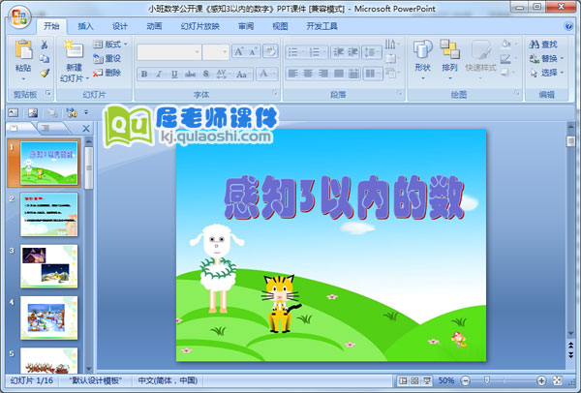The height and width of the screenshot is (393, 581).
Task: Open the columns dropdown
Action: [373, 74]
